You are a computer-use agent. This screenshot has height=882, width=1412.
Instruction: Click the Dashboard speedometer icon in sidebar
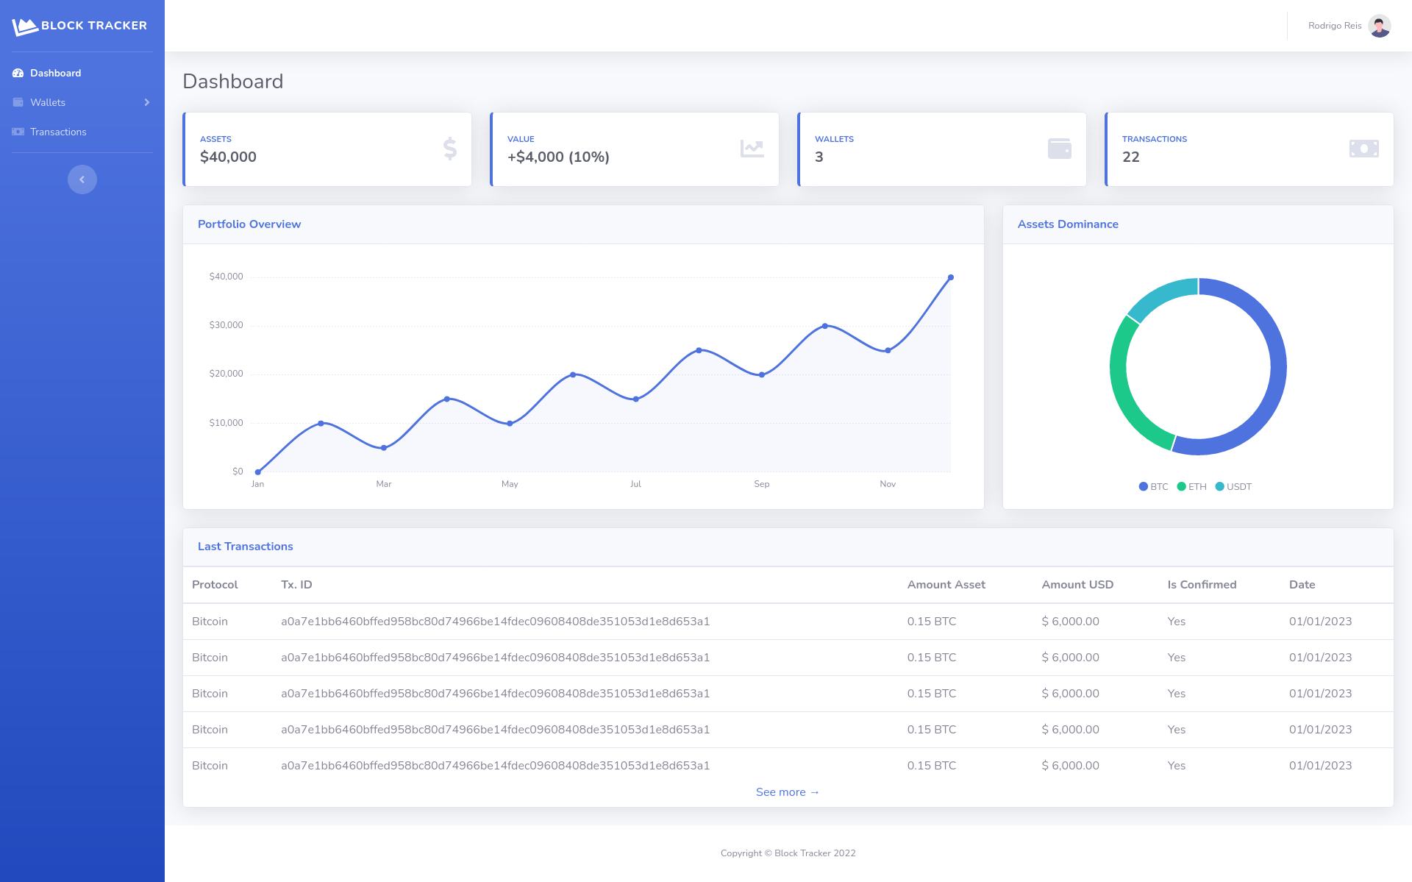(18, 73)
